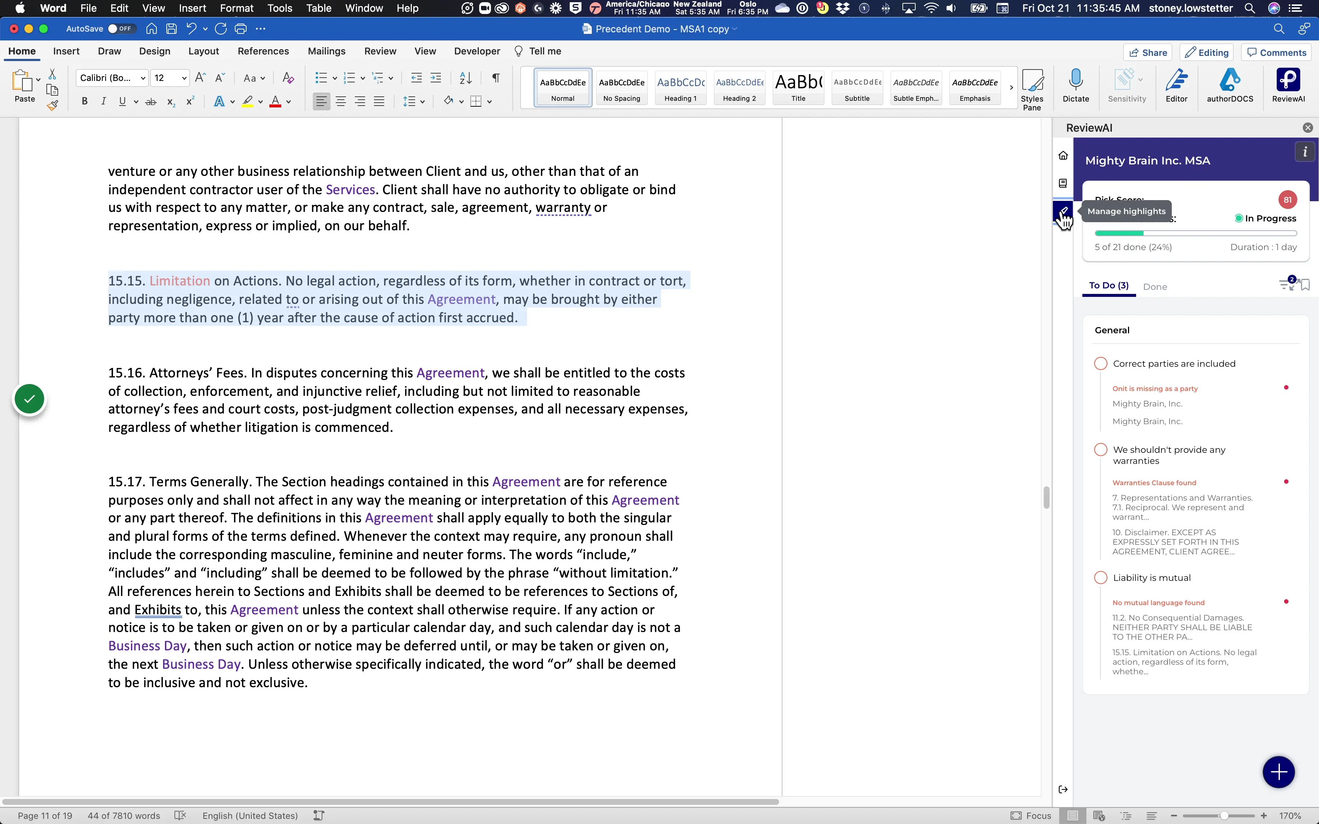Click Manage highlights sidebar icon
Screen dimensions: 1319x824
[x=1063, y=211]
